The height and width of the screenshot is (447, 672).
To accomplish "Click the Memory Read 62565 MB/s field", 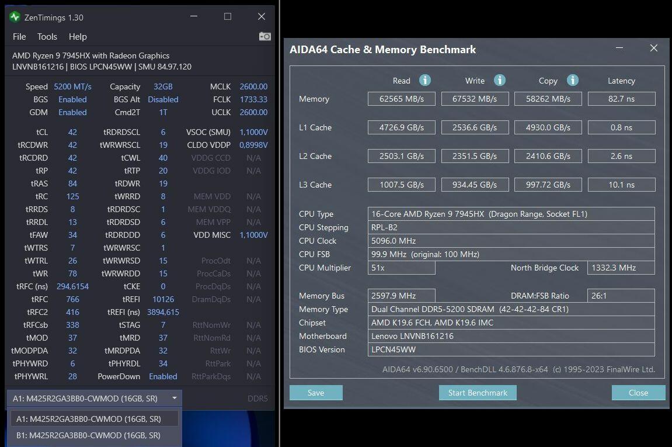I will 401,99.
